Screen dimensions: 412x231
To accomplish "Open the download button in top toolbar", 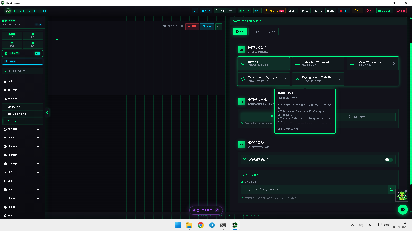I will coord(318,11).
